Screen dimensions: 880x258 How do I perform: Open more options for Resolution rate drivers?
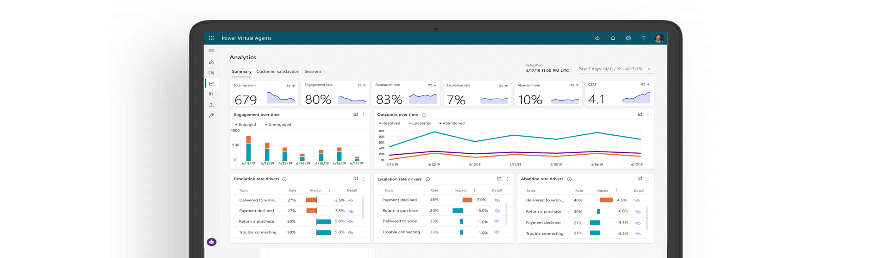click(x=364, y=179)
